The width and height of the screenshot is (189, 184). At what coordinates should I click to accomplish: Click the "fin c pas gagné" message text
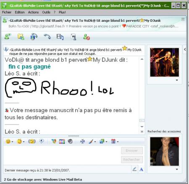29,67
